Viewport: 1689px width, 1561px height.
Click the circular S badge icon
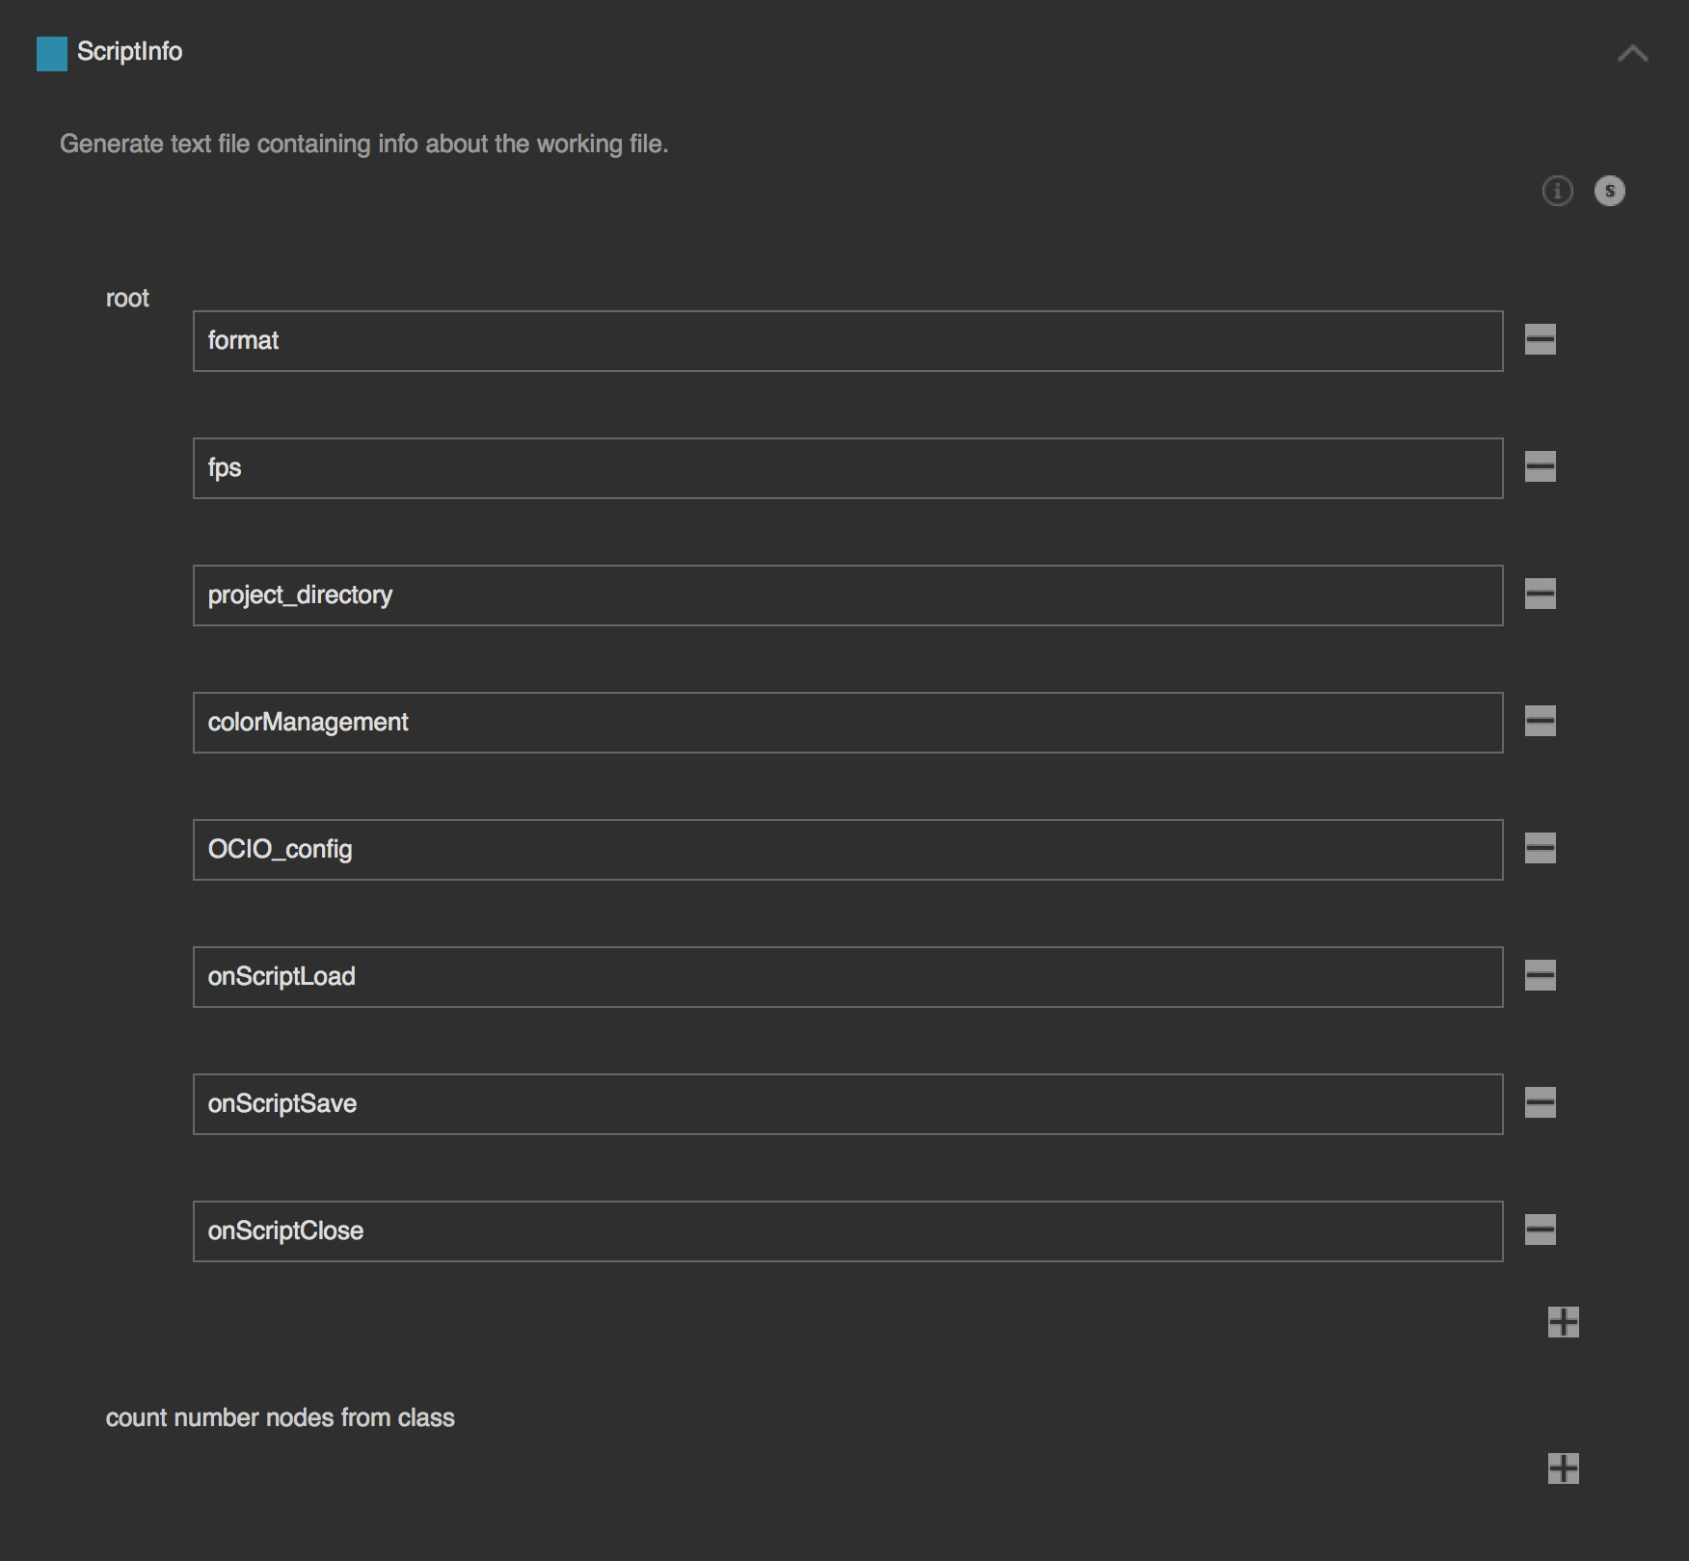coord(1609,191)
